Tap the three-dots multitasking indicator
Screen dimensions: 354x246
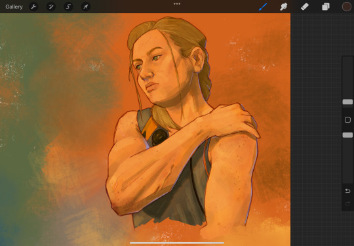[177, 4]
